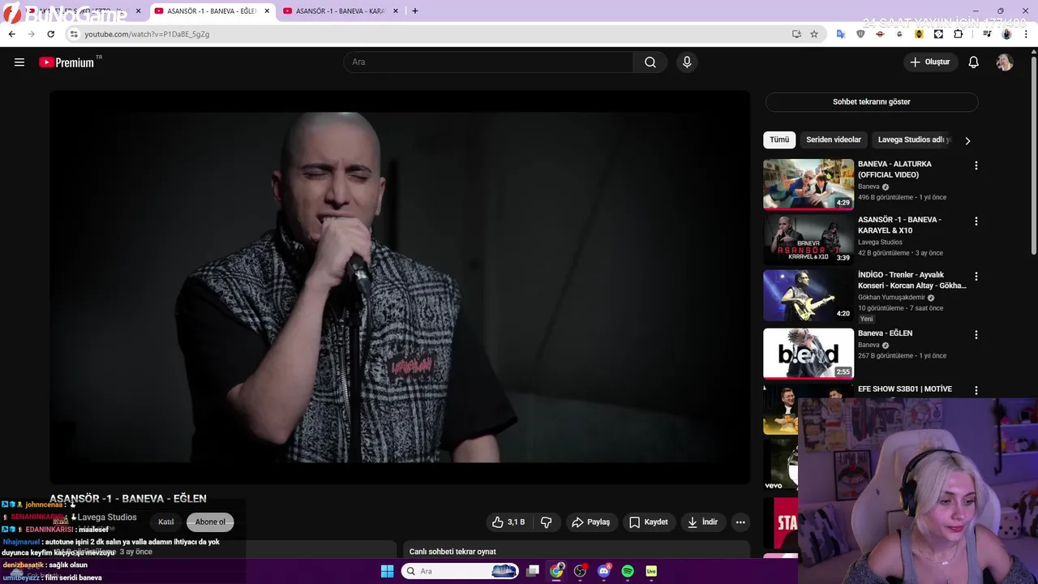Focus the YouTube Ara search field
The height and width of the screenshot is (584, 1038).
[488, 62]
